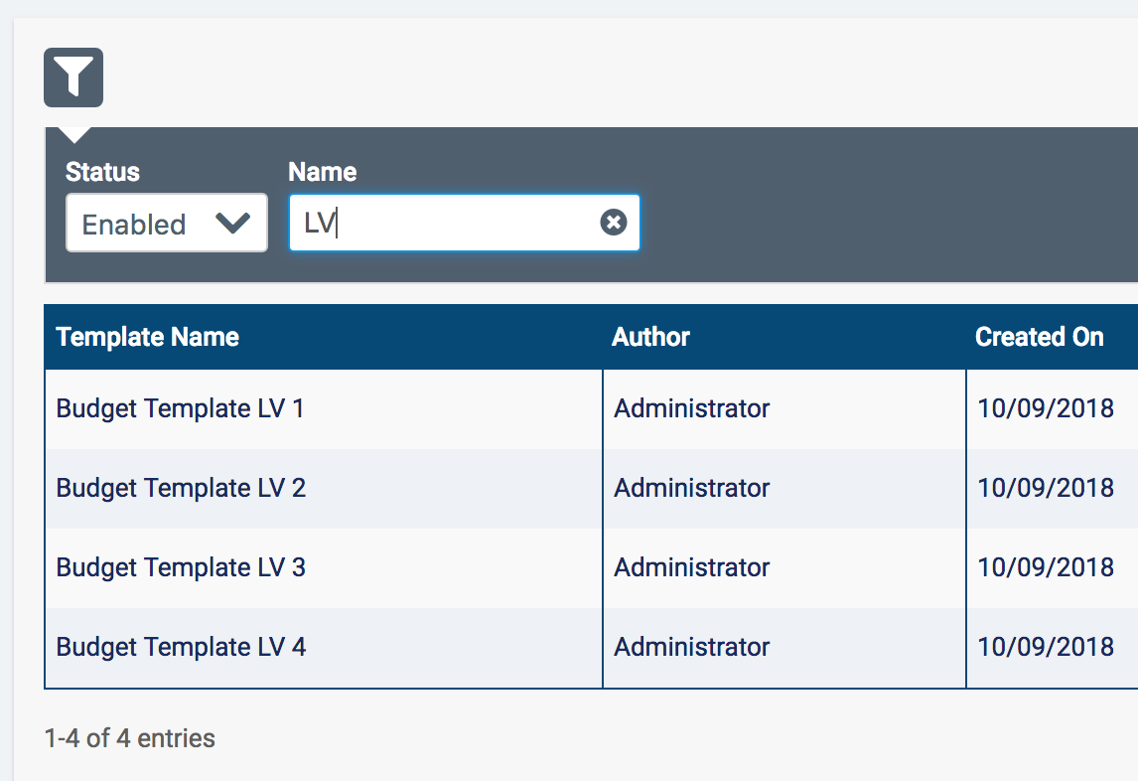Click the Status label above the dropdown
1138x781 pixels.
coord(102,172)
